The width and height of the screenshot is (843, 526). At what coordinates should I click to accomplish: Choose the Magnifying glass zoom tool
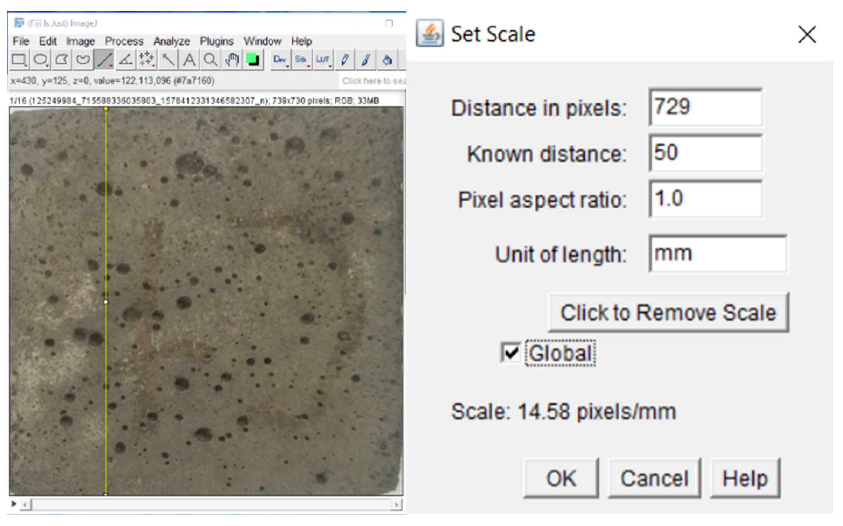pos(210,60)
